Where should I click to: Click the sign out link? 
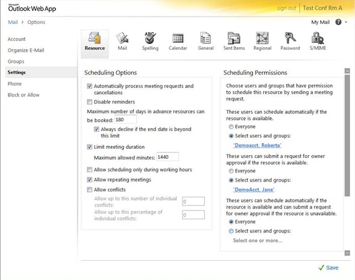(x=287, y=8)
